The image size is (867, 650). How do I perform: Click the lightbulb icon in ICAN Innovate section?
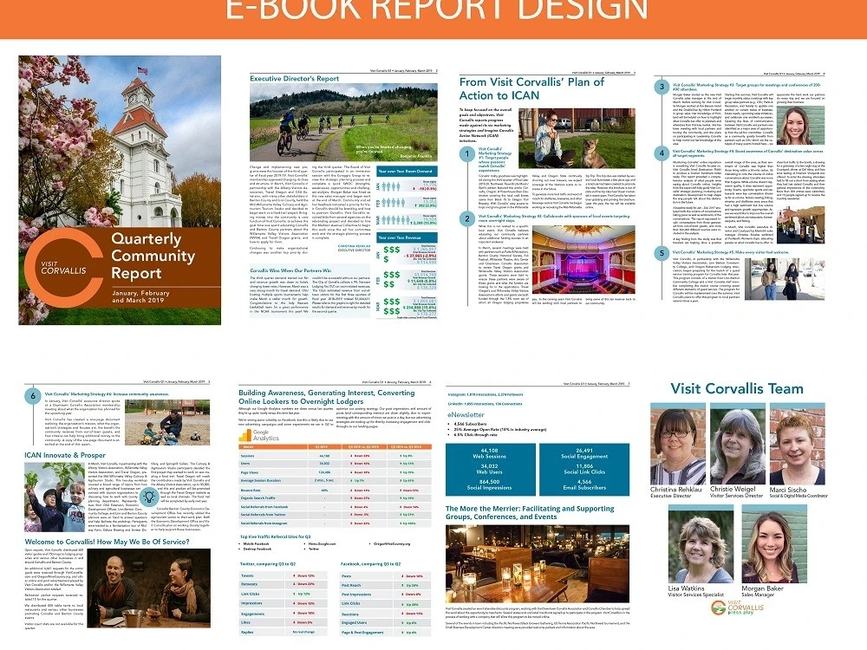tap(149, 497)
